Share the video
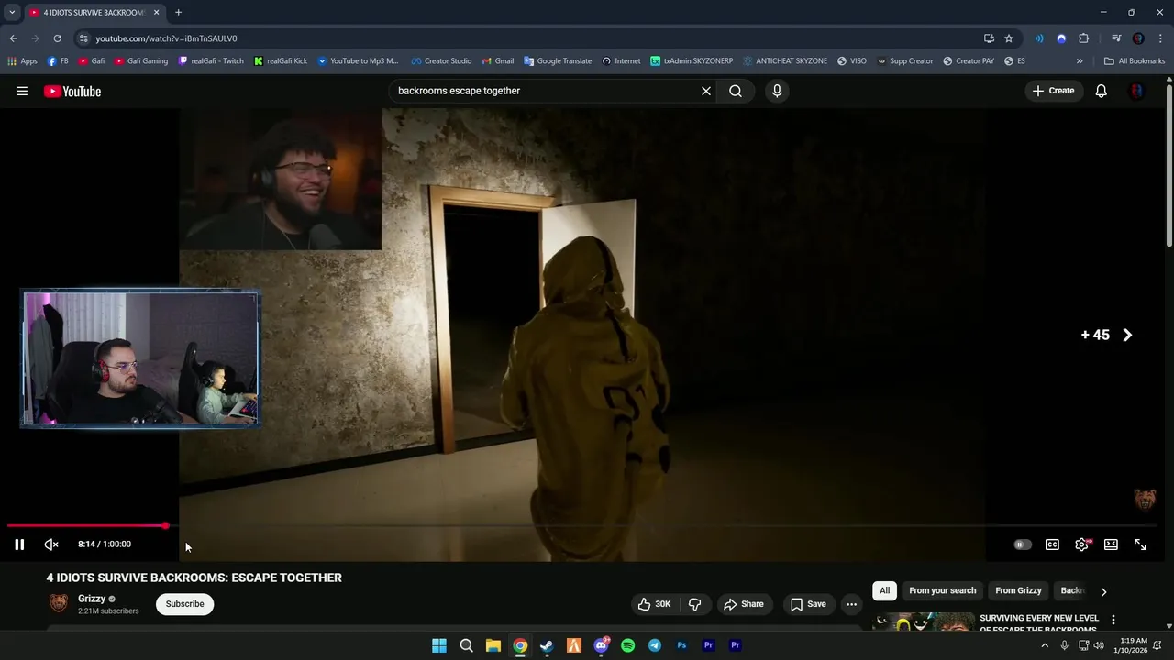Screen dimensions: 1174x660 pyautogui.click(x=744, y=604)
